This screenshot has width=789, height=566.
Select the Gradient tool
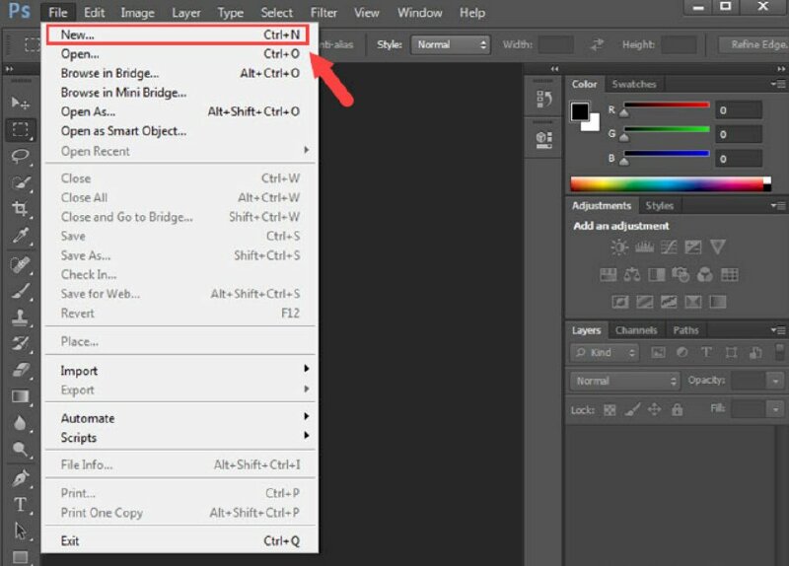pyautogui.click(x=20, y=397)
